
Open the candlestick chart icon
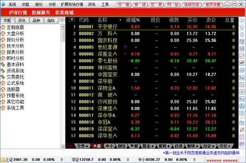242,63
